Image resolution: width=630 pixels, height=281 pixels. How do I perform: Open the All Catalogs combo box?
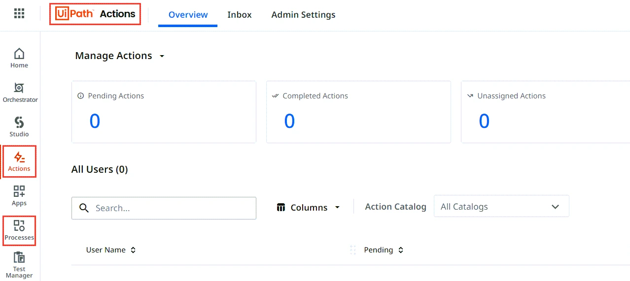pos(501,206)
